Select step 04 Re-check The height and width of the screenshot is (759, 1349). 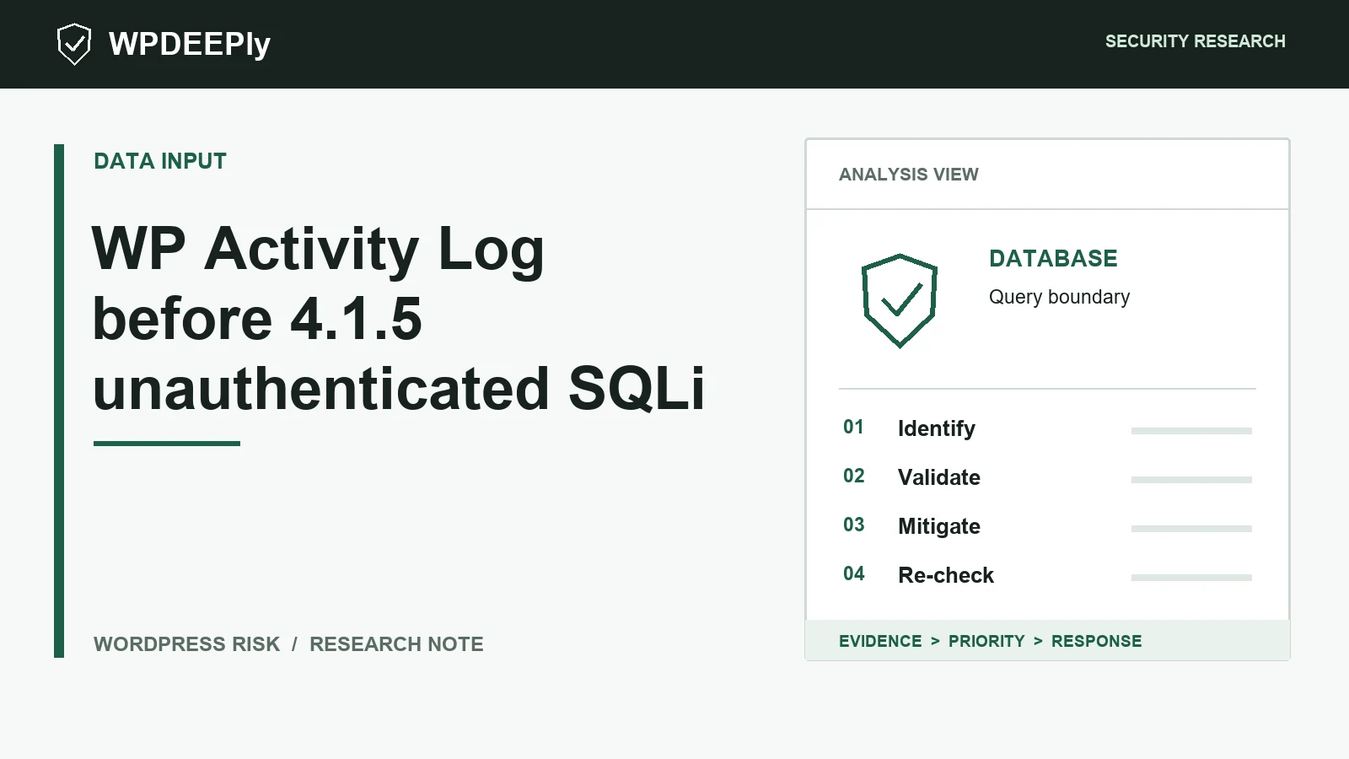1047,575
